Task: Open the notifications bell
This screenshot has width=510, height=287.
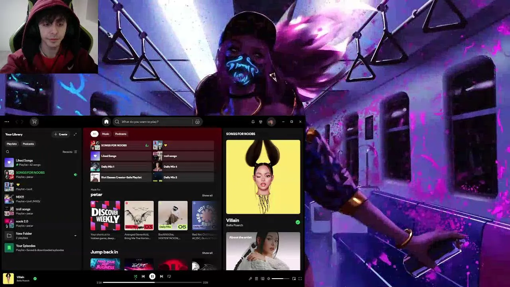Action: pos(253,122)
